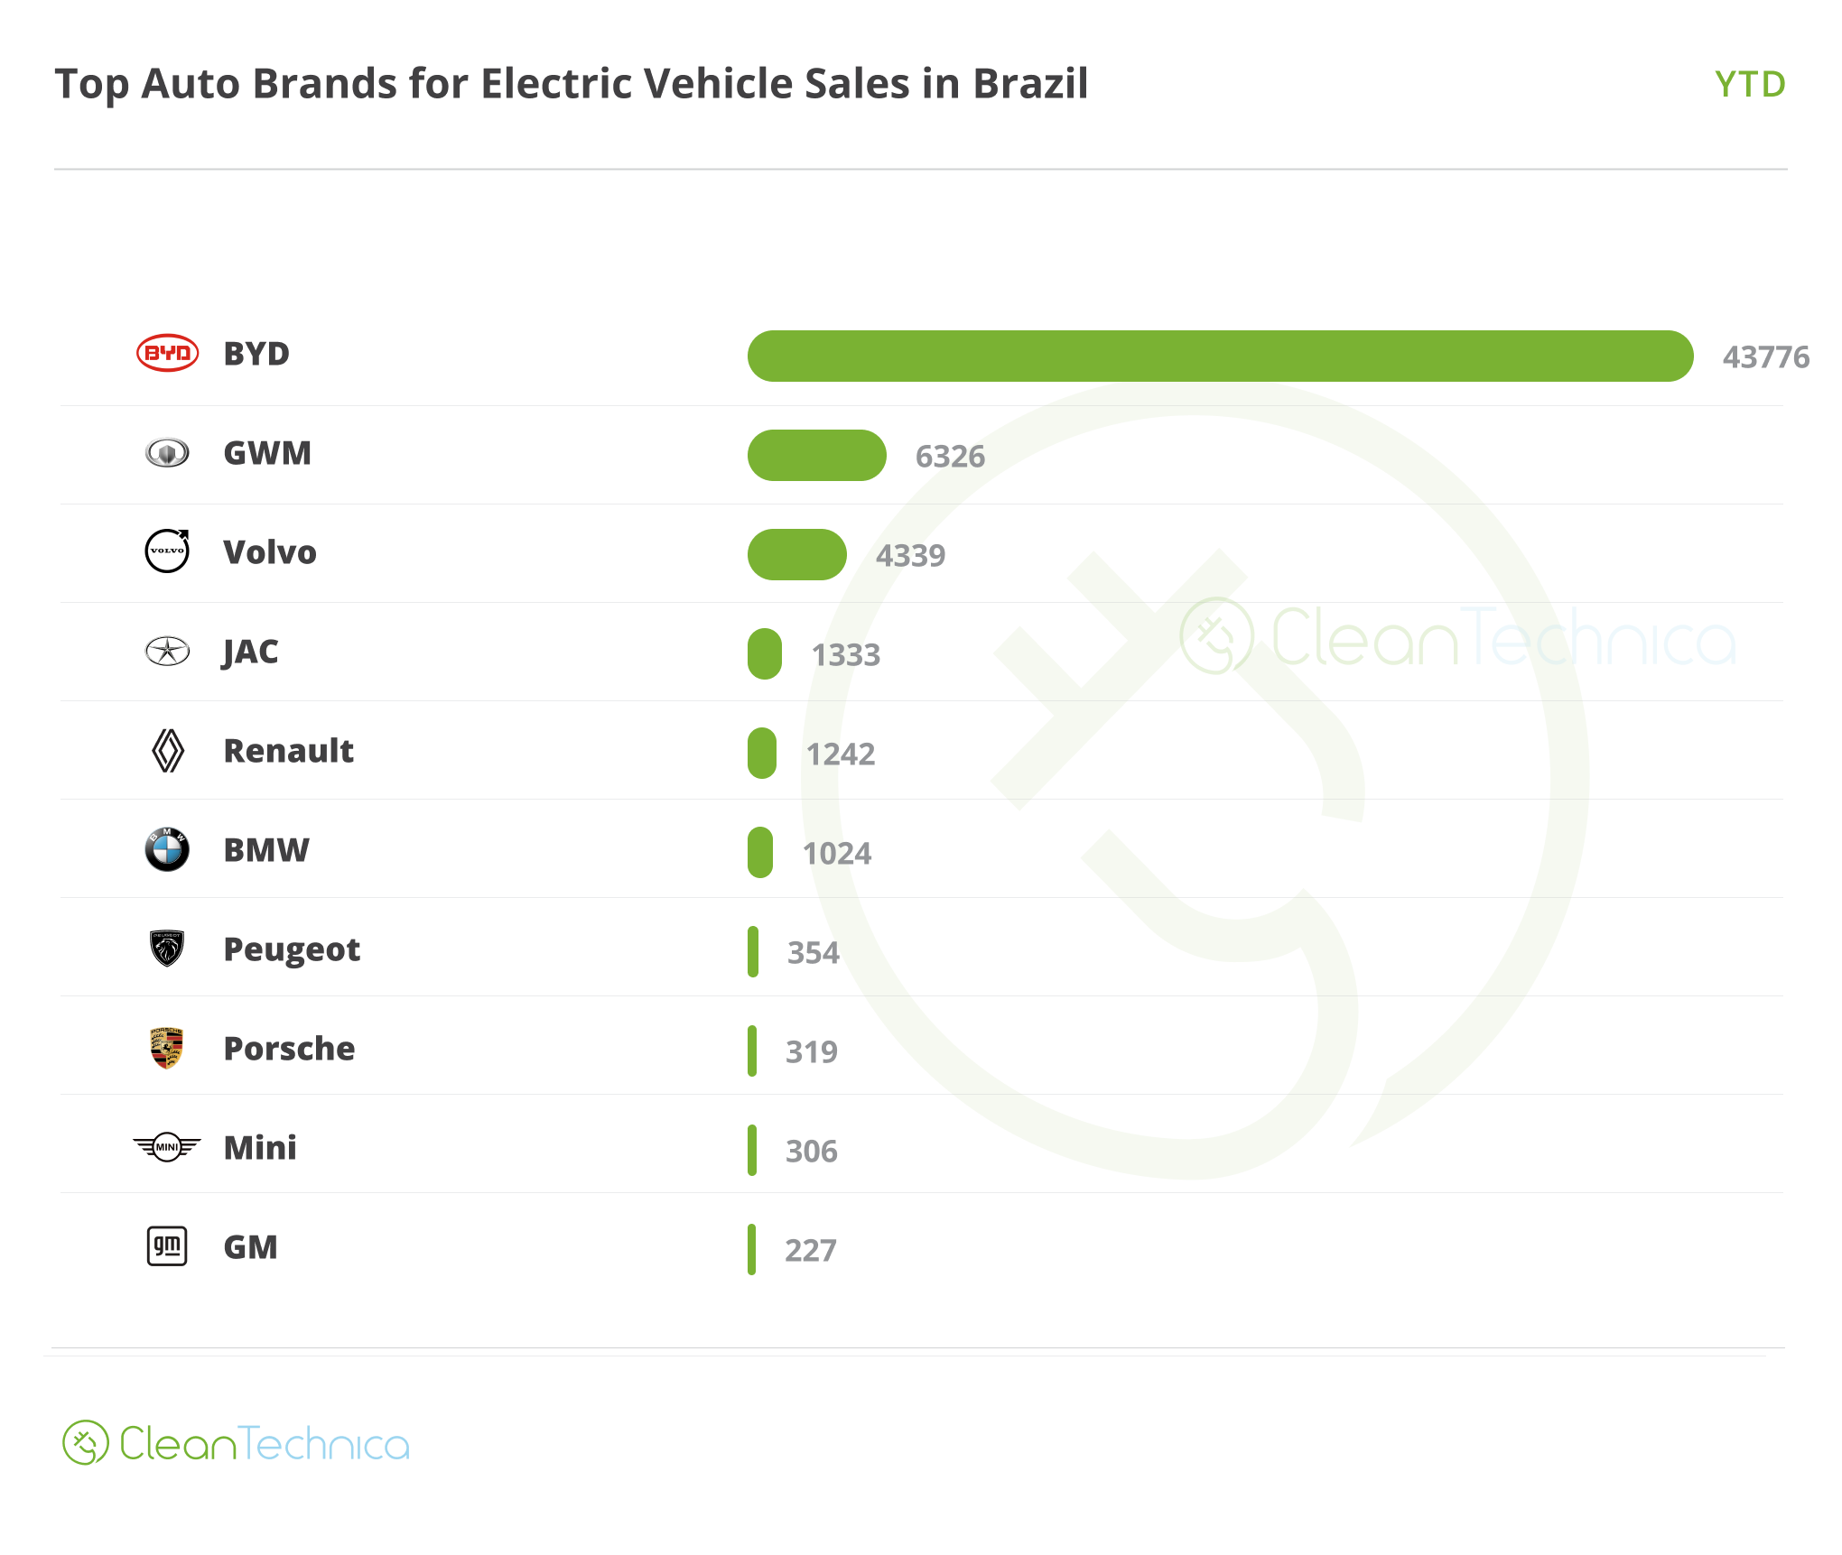This screenshot has height=1555, width=1842.
Task: Click the GM square logo
Action: click(167, 1246)
